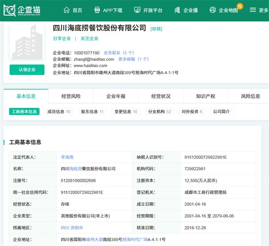Open 企业地图 in the top navigation

(228, 10)
